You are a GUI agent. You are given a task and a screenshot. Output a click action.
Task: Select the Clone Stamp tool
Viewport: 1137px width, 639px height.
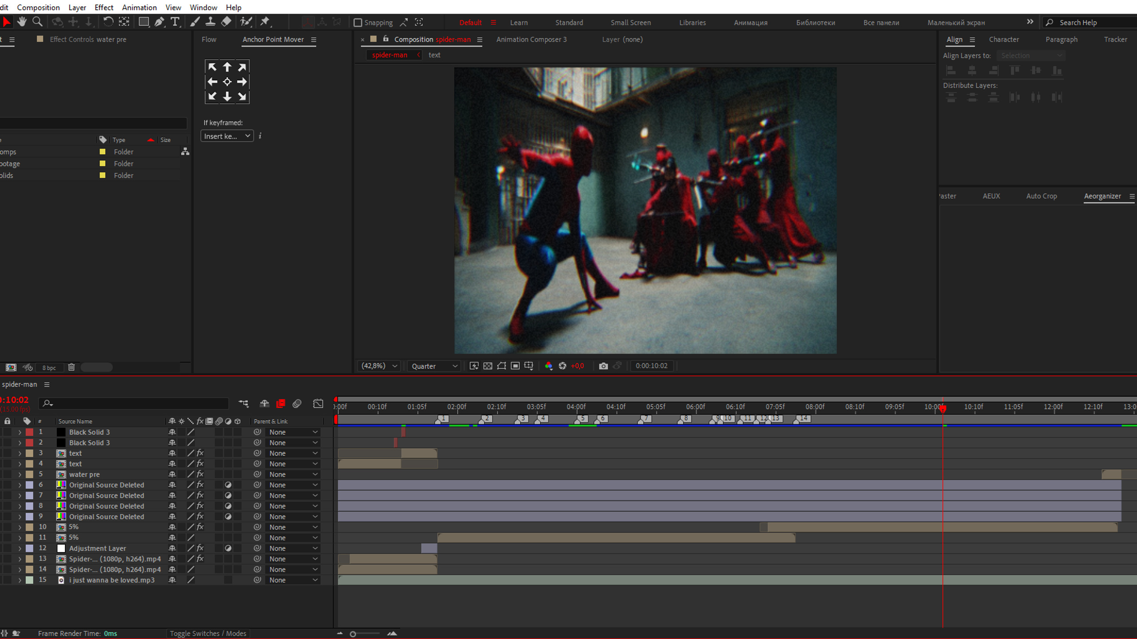211,21
